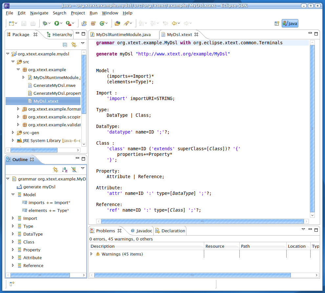325x293 pixels.
Task: Select GenerateMyDsl.mwe in Package Explorer
Action: (x=52, y=85)
